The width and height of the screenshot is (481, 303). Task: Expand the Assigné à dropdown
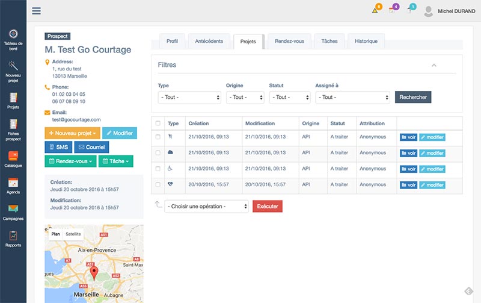352,97
